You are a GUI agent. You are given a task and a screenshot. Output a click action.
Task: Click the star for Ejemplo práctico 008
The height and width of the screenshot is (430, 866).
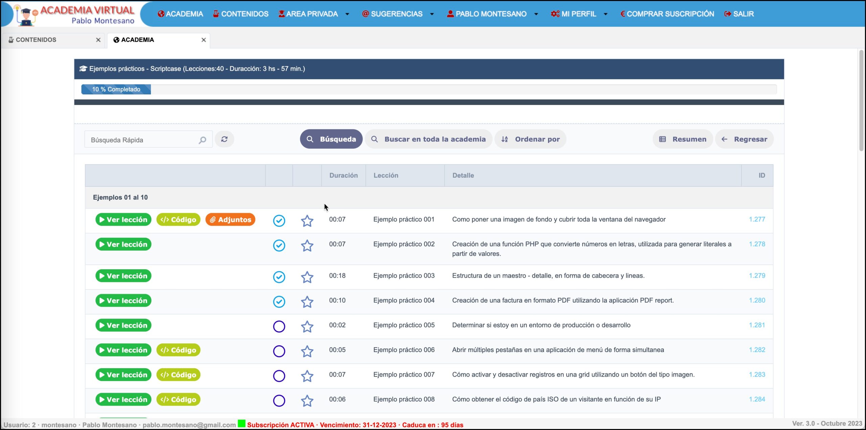click(x=307, y=400)
